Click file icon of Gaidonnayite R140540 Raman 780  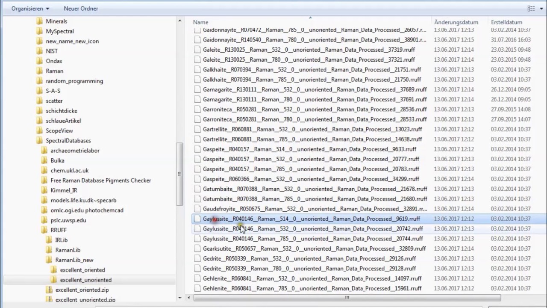(x=197, y=40)
